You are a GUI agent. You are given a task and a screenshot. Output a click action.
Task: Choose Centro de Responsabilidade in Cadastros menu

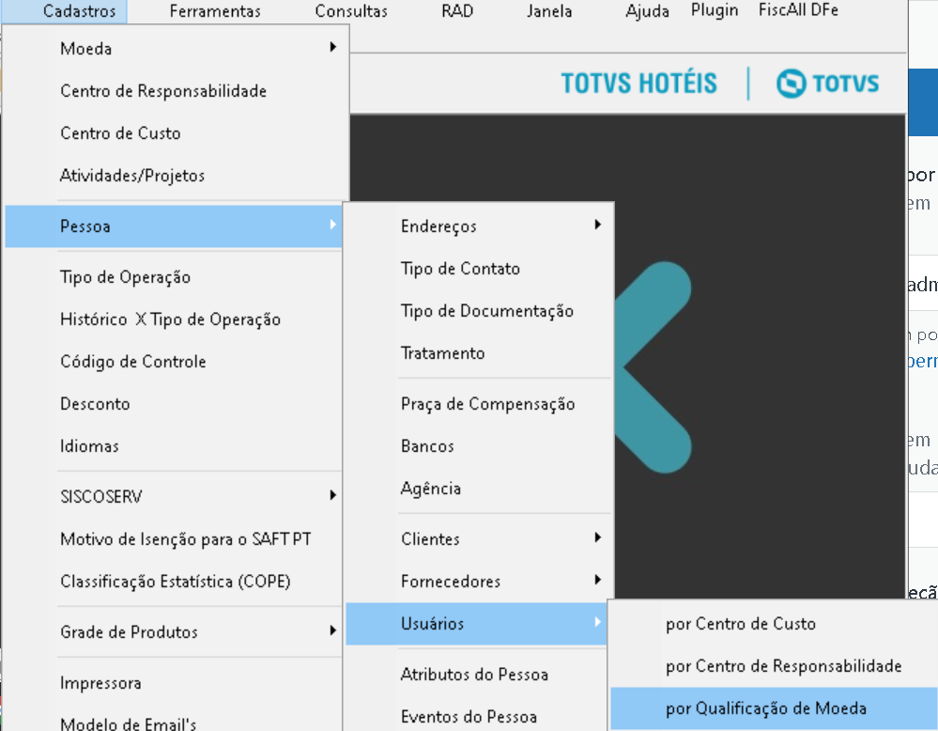tap(174, 91)
